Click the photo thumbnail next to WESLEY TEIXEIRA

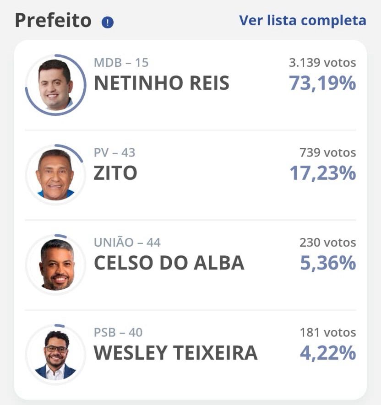click(x=55, y=355)
